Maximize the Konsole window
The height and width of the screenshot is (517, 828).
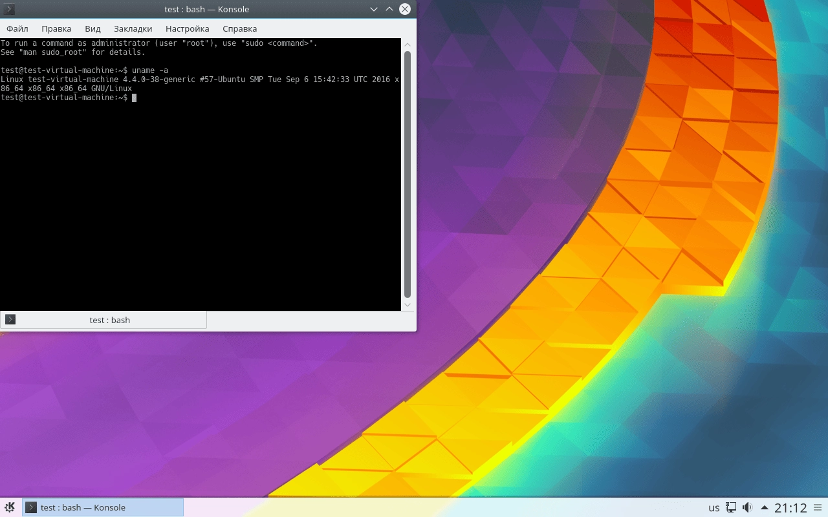tap(389, 9)
